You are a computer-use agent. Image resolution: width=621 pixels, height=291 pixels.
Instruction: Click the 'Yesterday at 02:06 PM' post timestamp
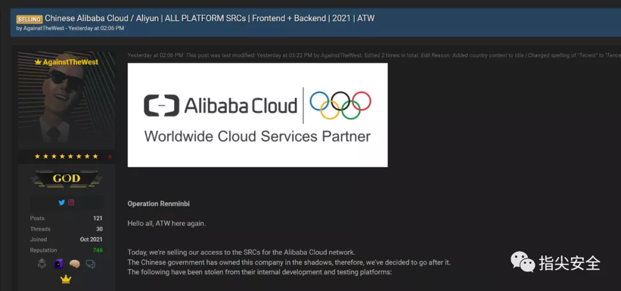pos(155,55)
